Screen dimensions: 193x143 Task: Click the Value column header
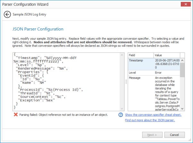pyautogui.click(x=167, y=55)
